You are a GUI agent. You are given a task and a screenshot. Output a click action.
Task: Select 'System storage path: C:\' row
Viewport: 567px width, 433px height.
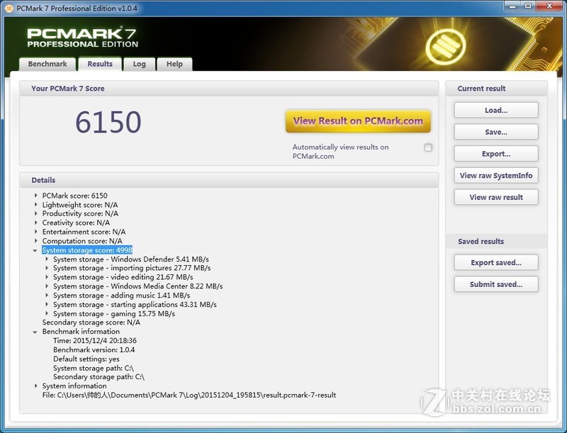click(94, 368)
